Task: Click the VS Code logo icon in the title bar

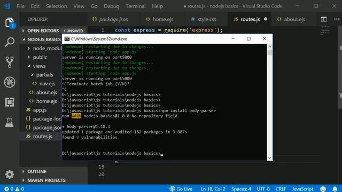Action: pos(7,6)
